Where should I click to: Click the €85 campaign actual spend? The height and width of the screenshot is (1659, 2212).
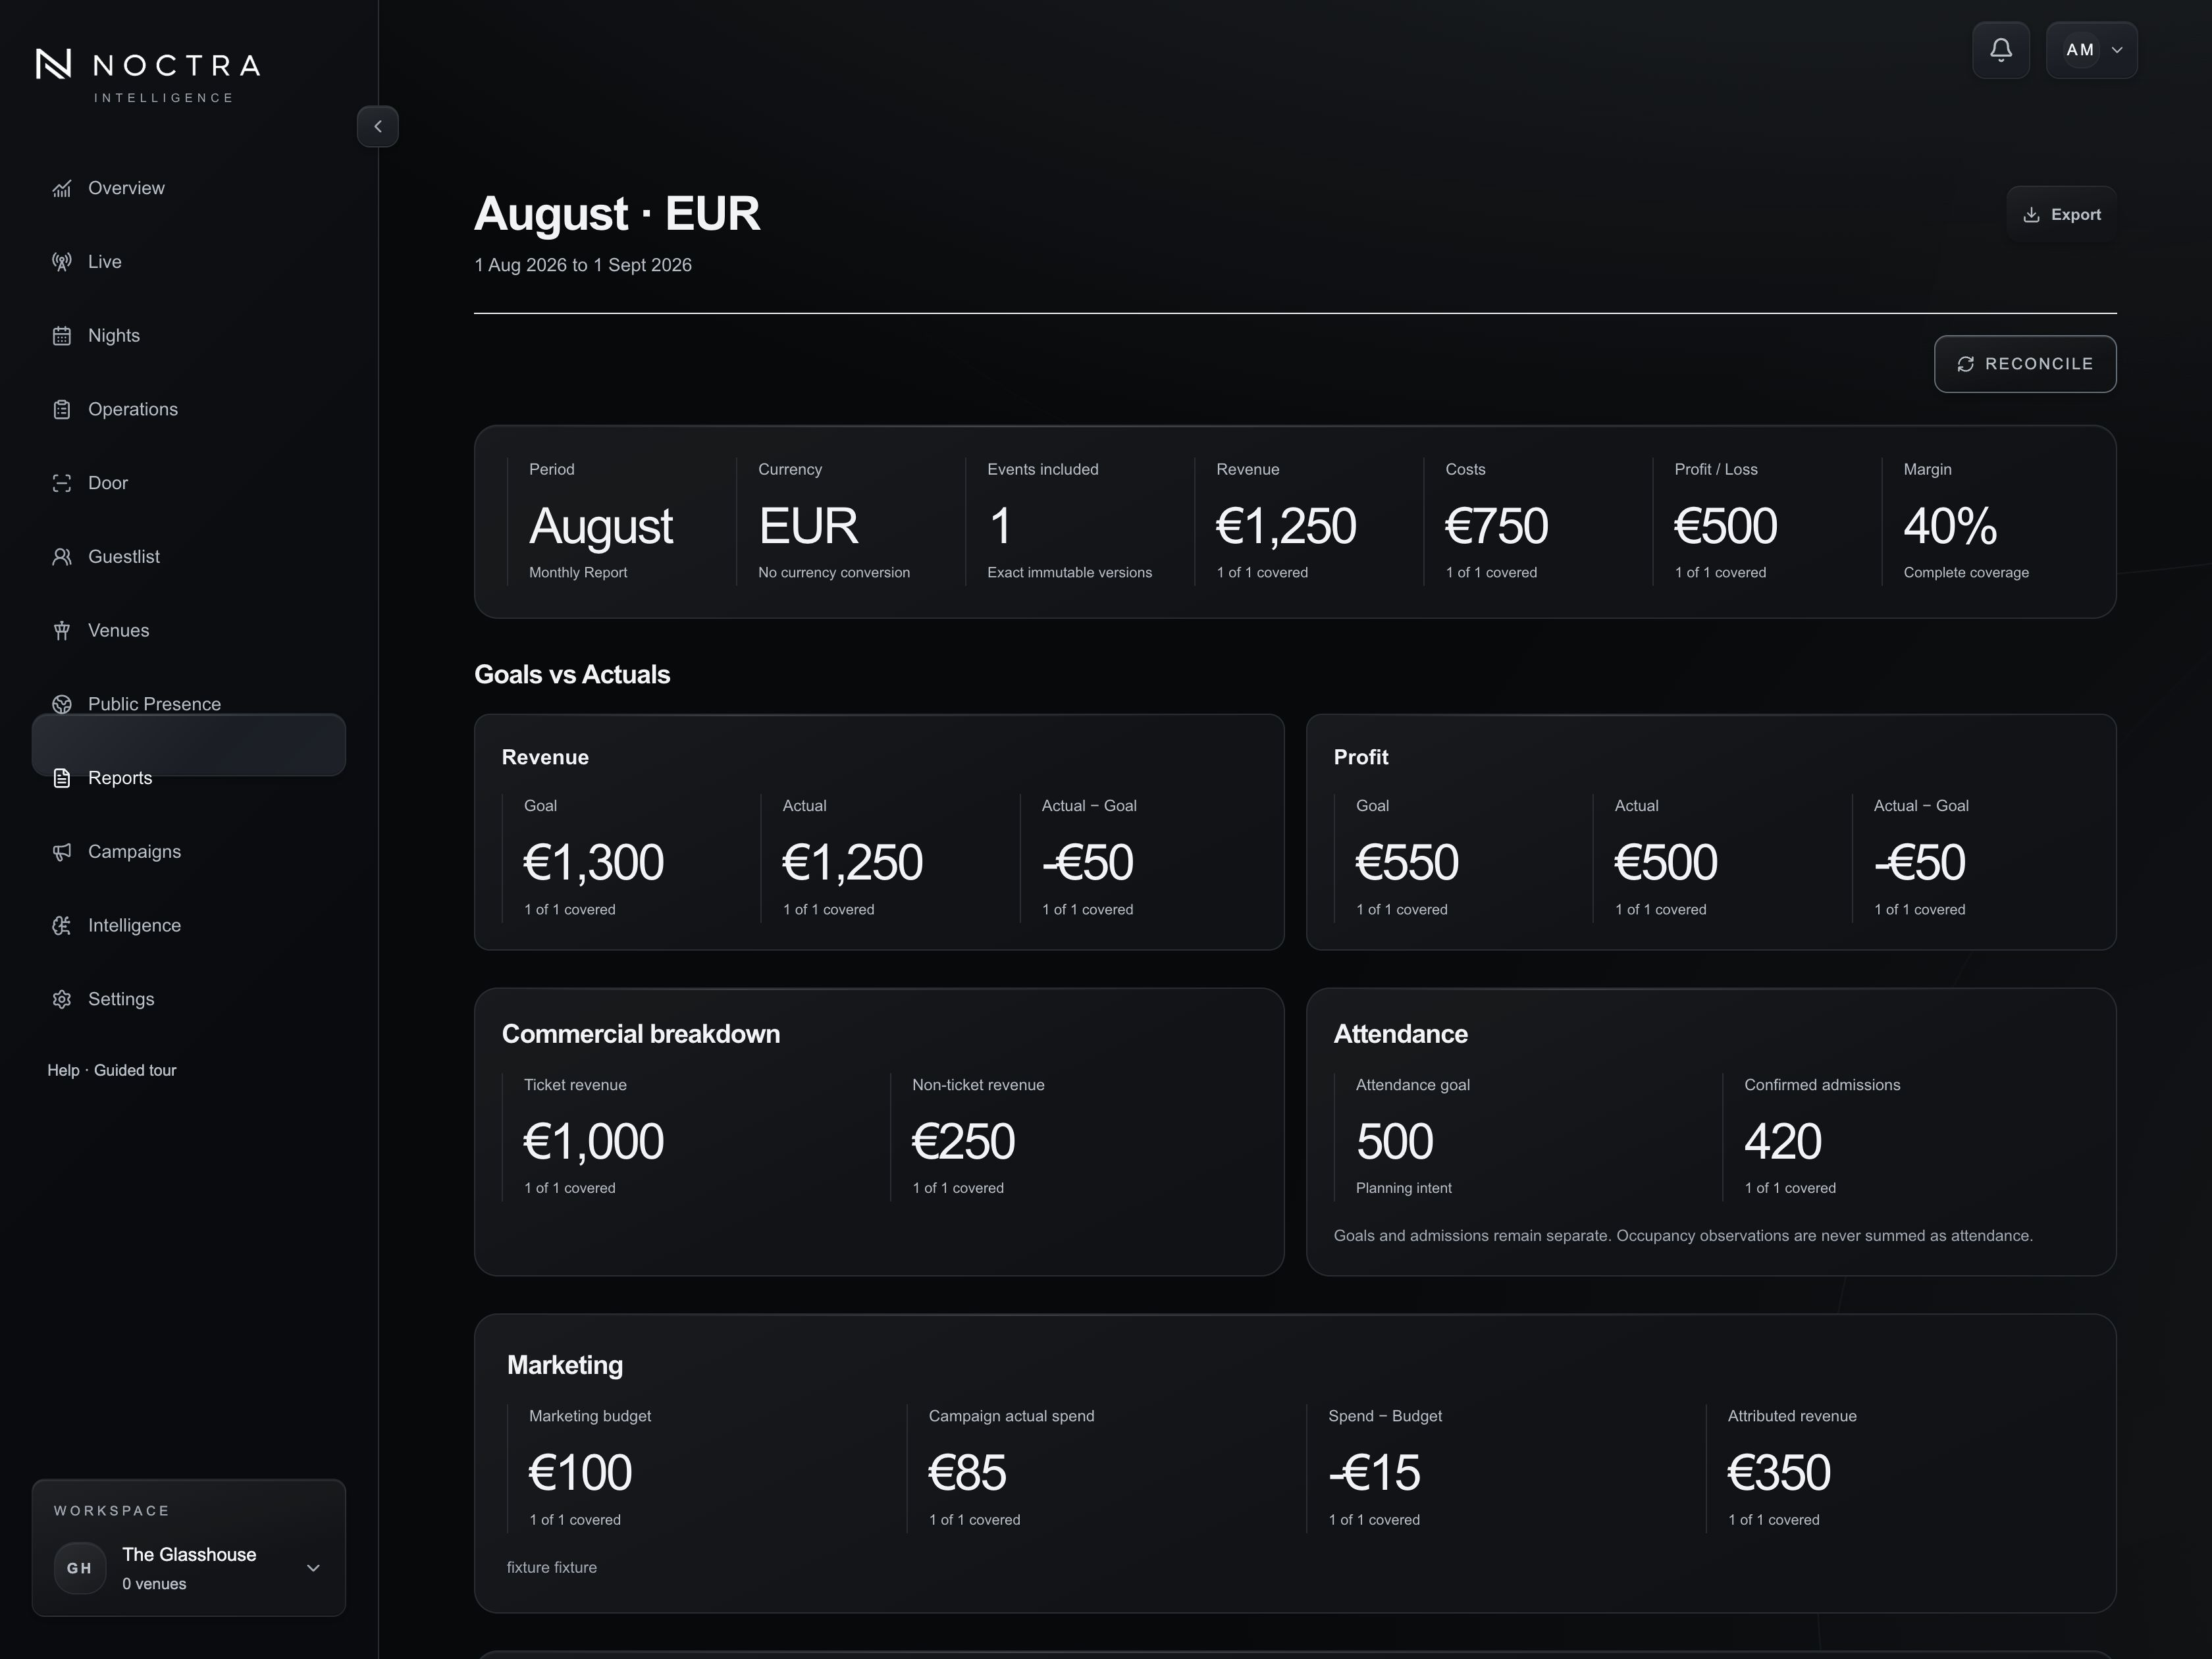pos(967,1473)
